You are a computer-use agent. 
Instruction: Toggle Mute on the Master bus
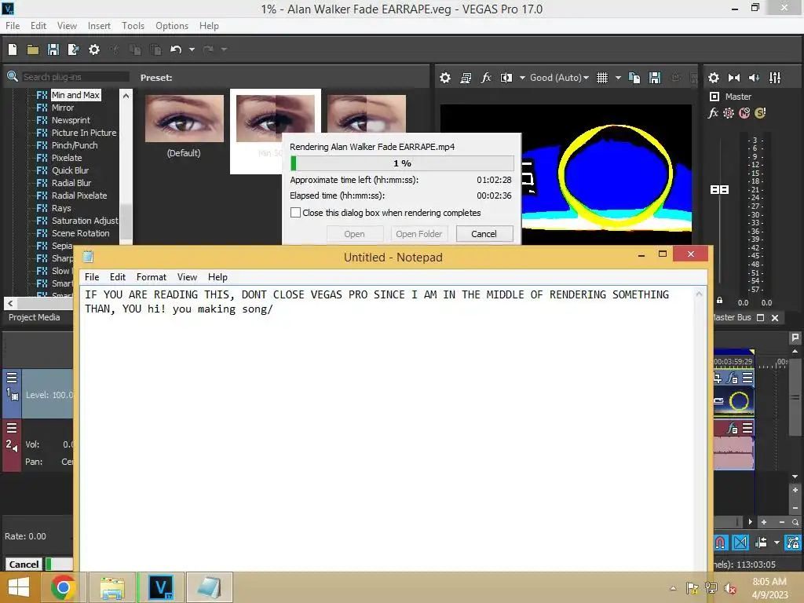coord(744,113)
